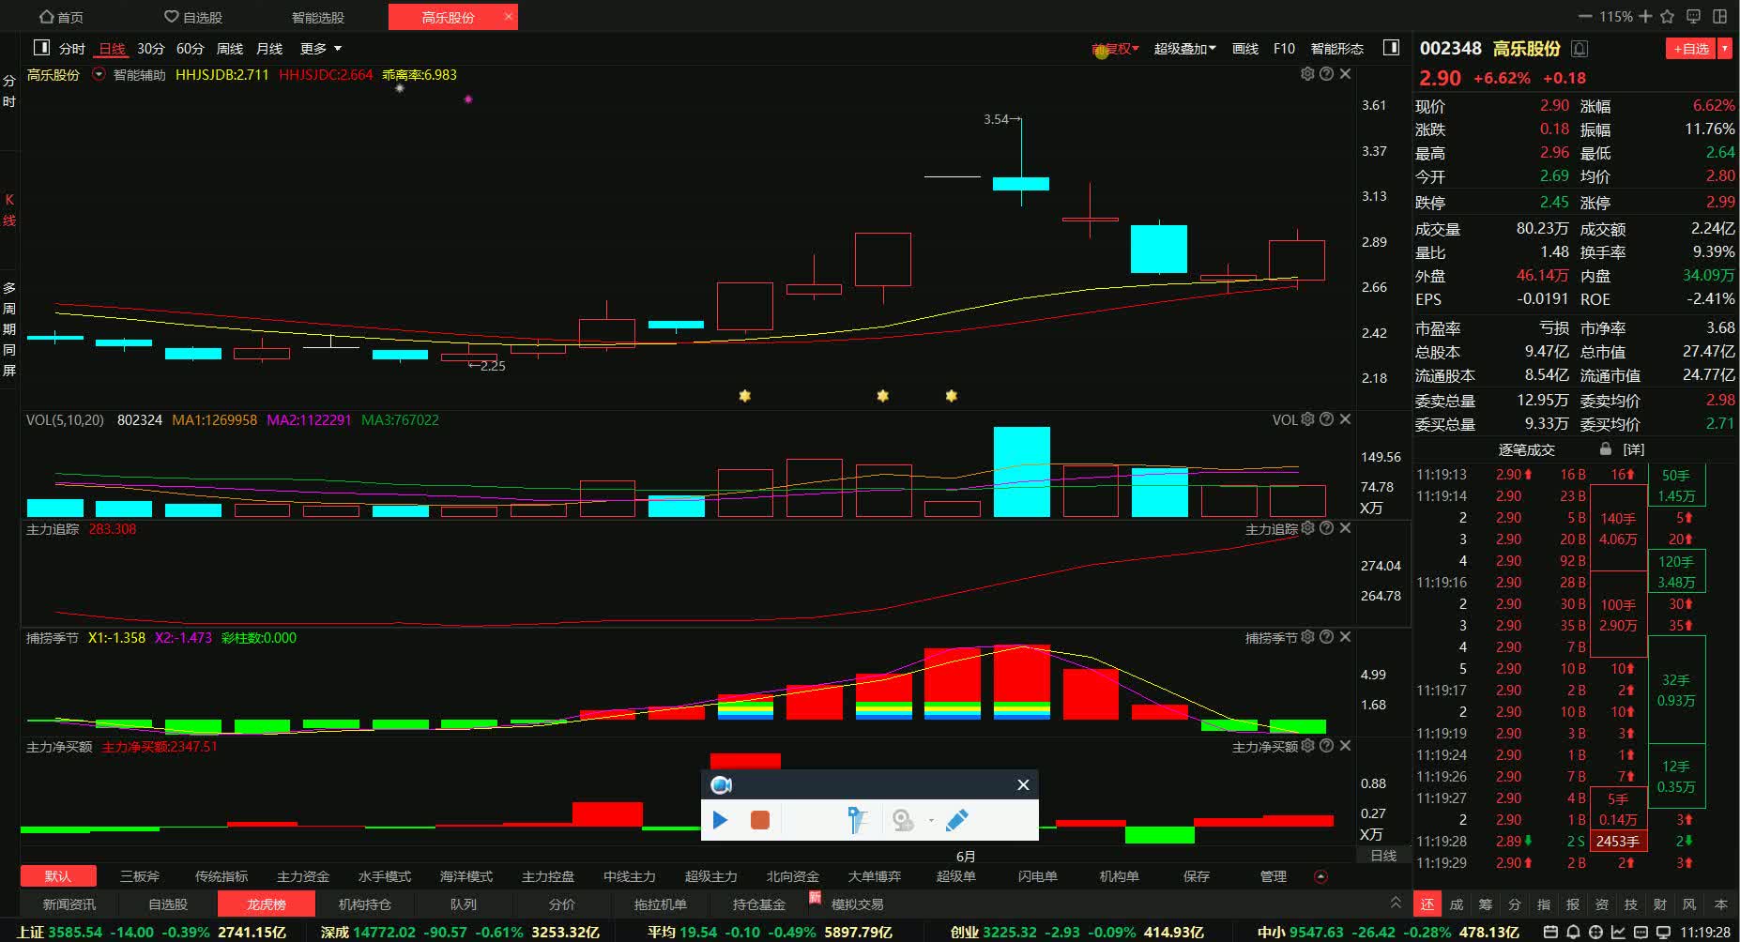Toggle the lock icon beside 逐笔成交
The image size is (1740, 942).
coord(1606,448)
